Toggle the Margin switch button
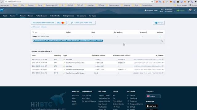This screenshot has width=197, height=110. point(159,23)
